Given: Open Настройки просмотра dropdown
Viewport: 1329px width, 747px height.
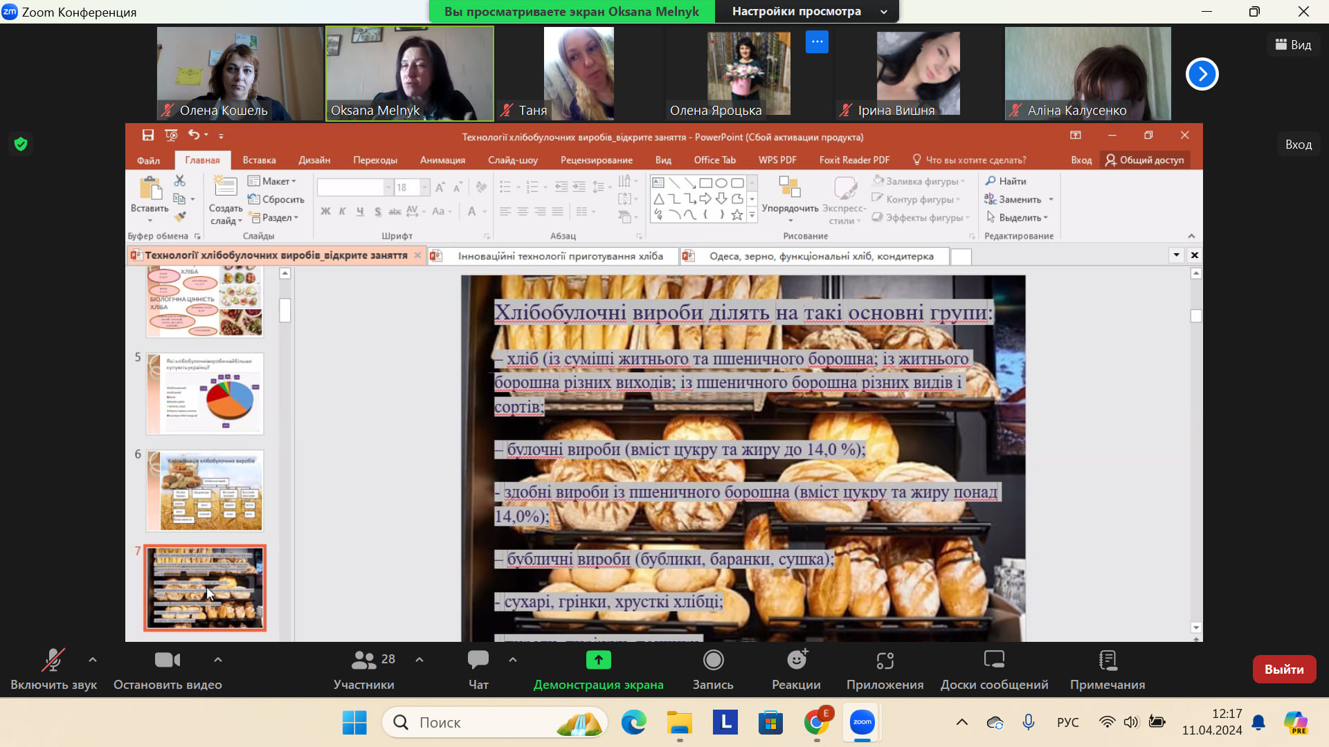Looking at the screenshot, I should pyautogui.click(x=806, y=11).
